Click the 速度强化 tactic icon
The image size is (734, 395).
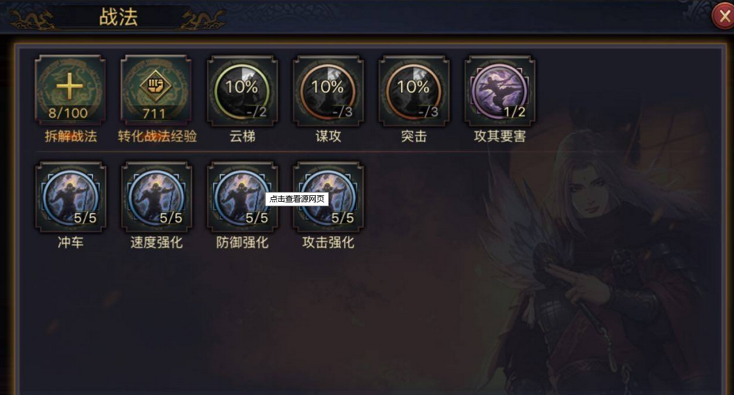tap(156, 197)
